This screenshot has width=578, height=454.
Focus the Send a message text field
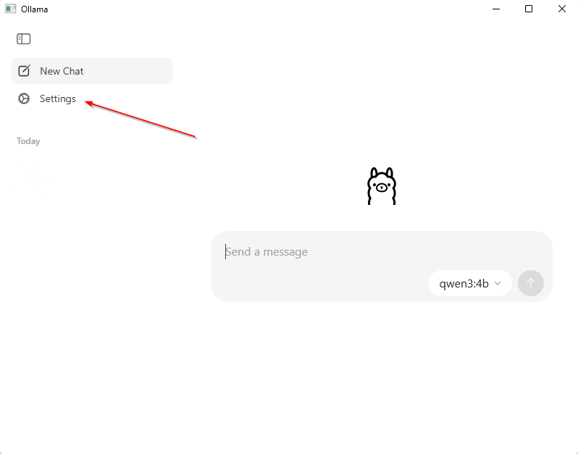click(382, 252)
